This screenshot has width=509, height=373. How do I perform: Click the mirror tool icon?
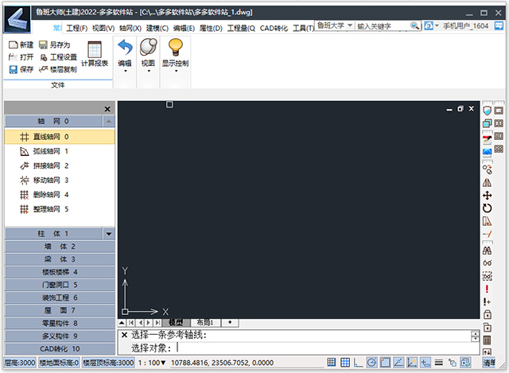487,182
